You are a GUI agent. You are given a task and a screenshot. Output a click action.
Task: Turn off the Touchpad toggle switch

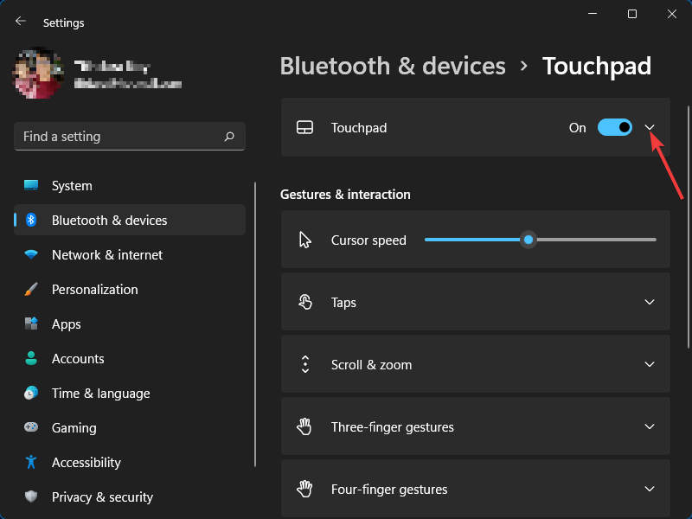point(615,127)
